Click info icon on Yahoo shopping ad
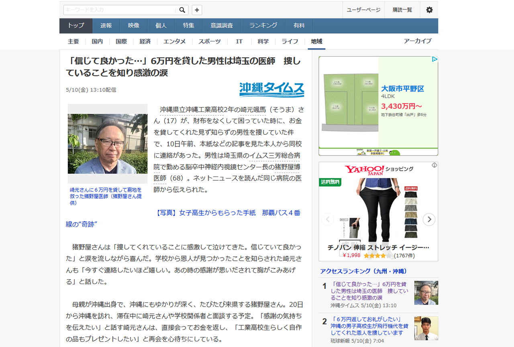Image resolution: width=514 pixels, height=347 pixels. point(434,165)
